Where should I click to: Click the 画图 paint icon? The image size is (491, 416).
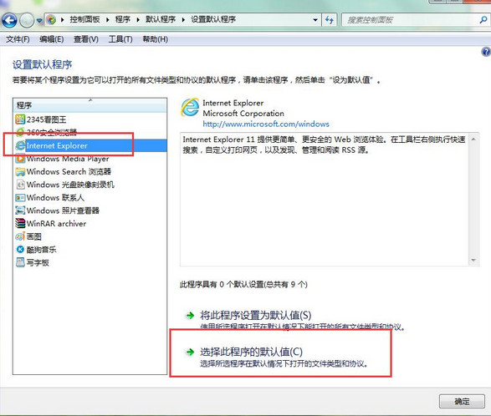pyautogui.click(x=20, y=236)
